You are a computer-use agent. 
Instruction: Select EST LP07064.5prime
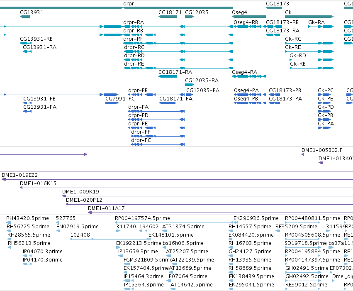(187, 276)
